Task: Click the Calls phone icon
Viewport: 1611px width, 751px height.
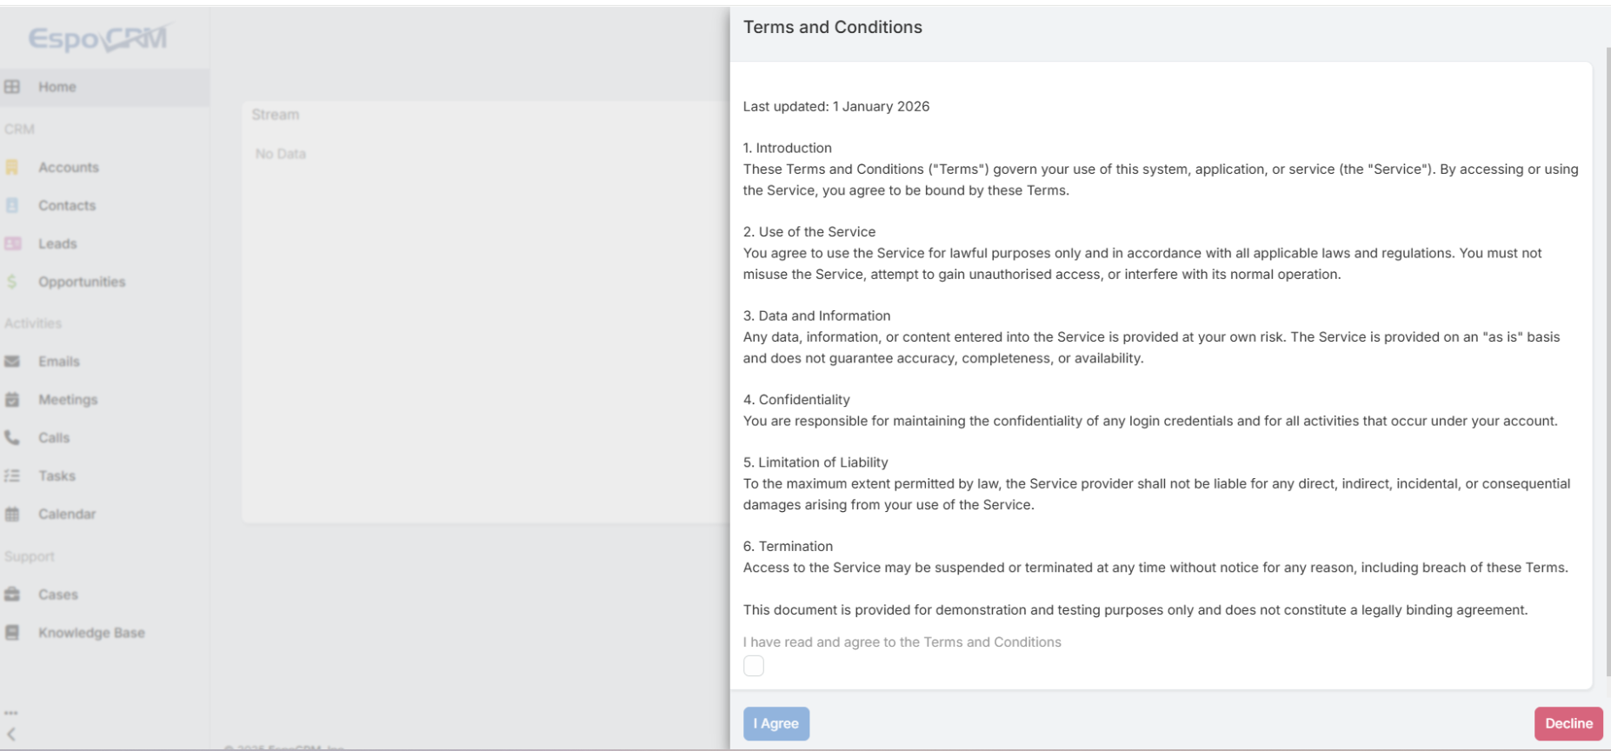Action: [12, 438]
